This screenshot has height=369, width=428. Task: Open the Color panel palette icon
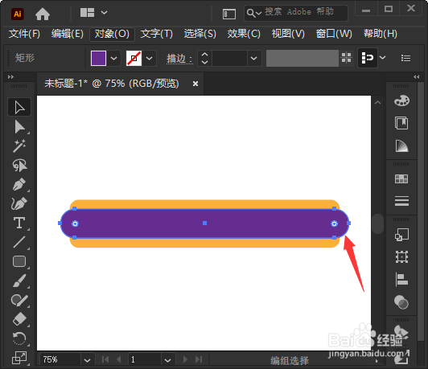[401, 100]
